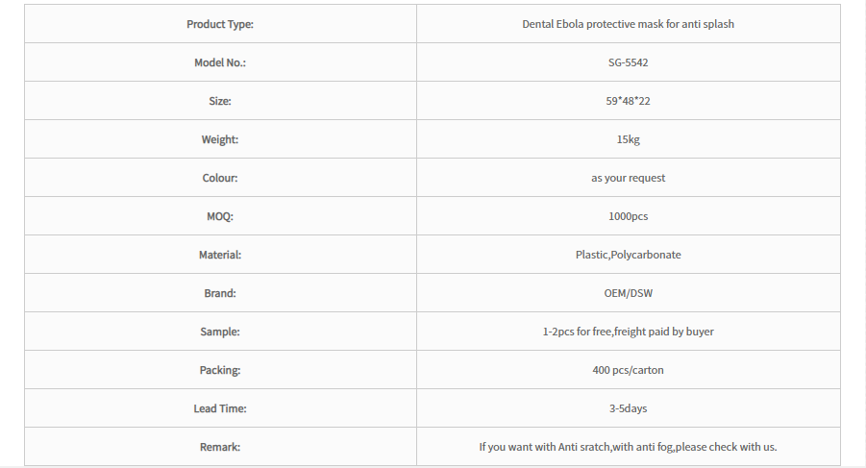Click the Size label cell

[220, 101]
